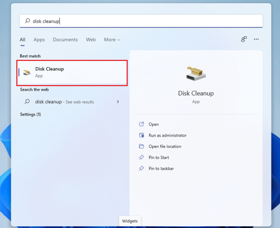Click the pin icon beside Pin to Start
This screenshot has width=280, height=228.
[141, 157]
